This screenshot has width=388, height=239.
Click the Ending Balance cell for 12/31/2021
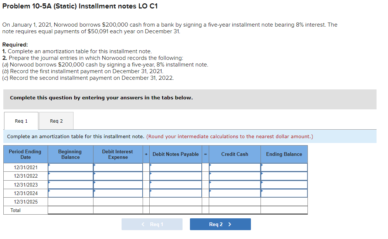[284, 167]
